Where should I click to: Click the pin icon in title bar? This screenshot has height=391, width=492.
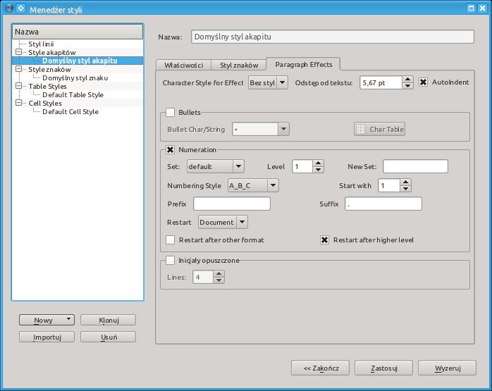(x=20, y=8)
